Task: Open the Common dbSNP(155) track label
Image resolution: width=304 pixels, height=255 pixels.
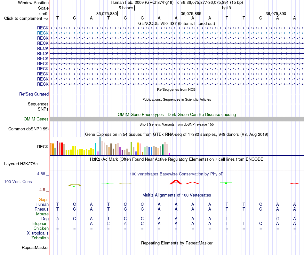Action: [x=28, y=129]
